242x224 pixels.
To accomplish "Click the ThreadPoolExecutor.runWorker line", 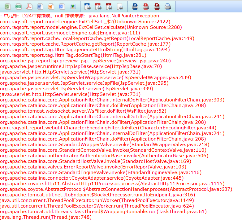I will click(97, 200).
